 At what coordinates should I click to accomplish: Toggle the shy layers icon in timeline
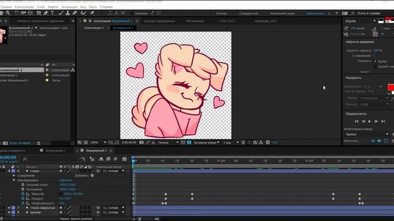coord(101,159)
